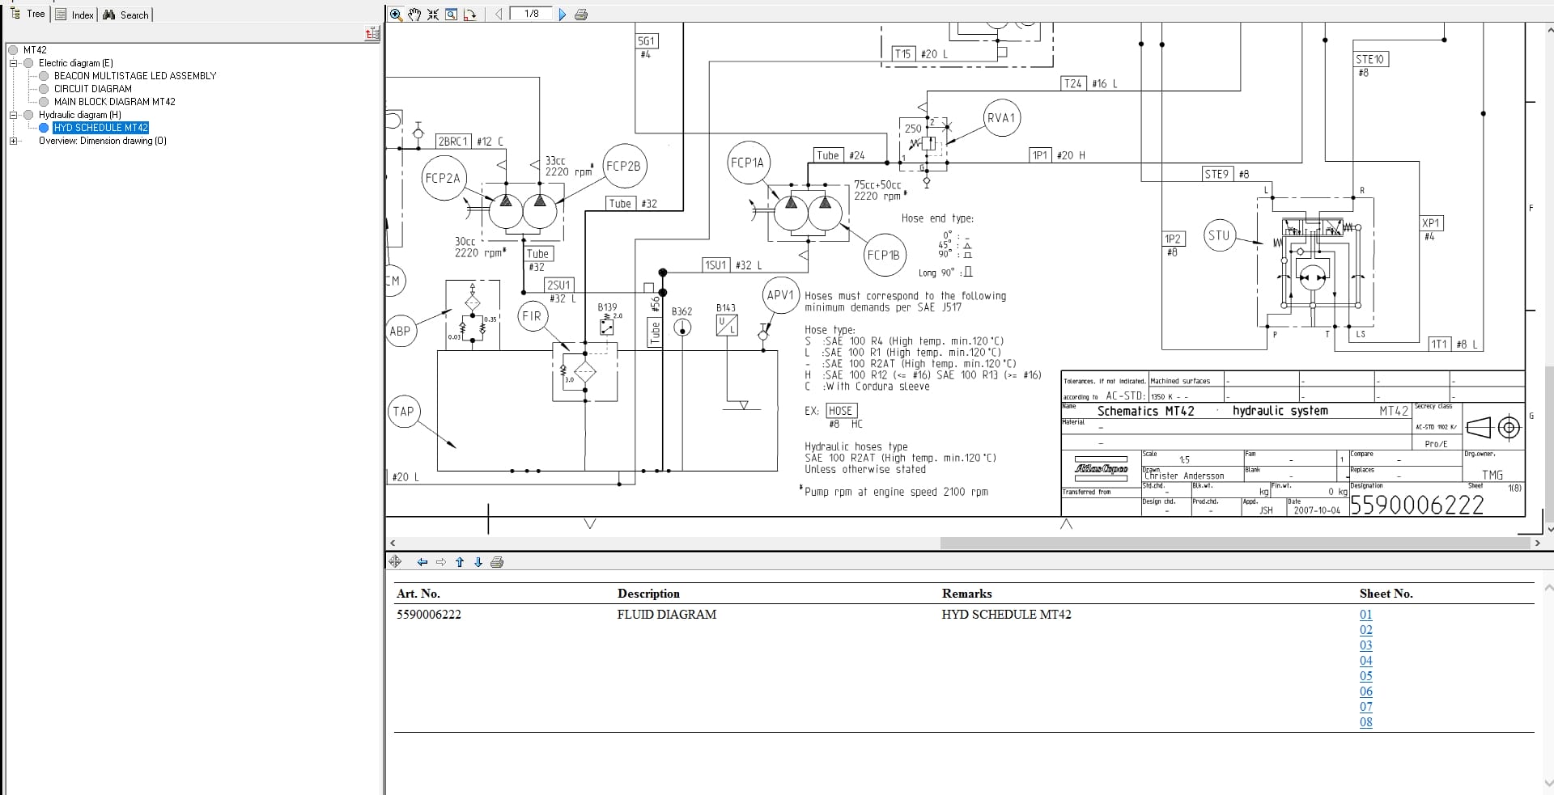Open sheet 04 link
Viewport: 1554px width, 795px height.
(1366, 661)
